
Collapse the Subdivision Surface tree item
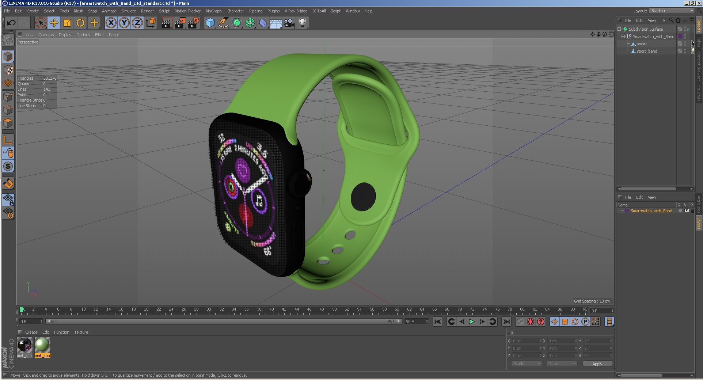tap(619, 29)
